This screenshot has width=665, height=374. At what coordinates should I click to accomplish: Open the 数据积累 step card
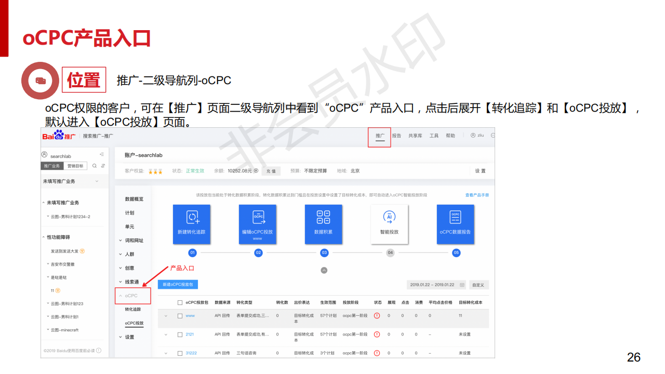[324, 224]
